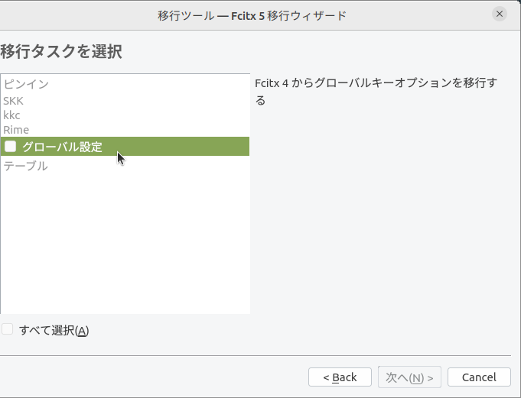This screenshot has height=398, width=521.
Task: Enable the すべて選択 checkbox
Action: (x=8, y=329)
